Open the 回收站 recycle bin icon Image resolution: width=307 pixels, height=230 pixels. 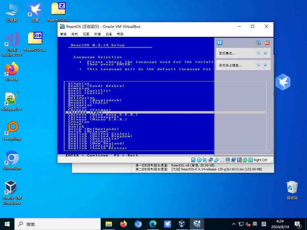292,190
